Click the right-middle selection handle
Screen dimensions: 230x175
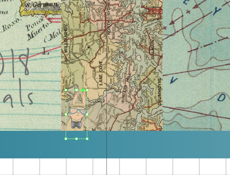87,115
